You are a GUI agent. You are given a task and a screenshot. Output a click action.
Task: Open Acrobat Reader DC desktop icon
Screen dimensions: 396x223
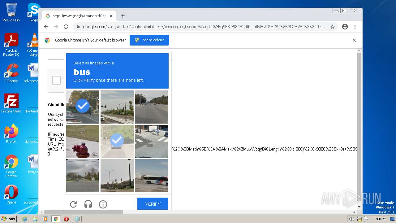(11, 45)
